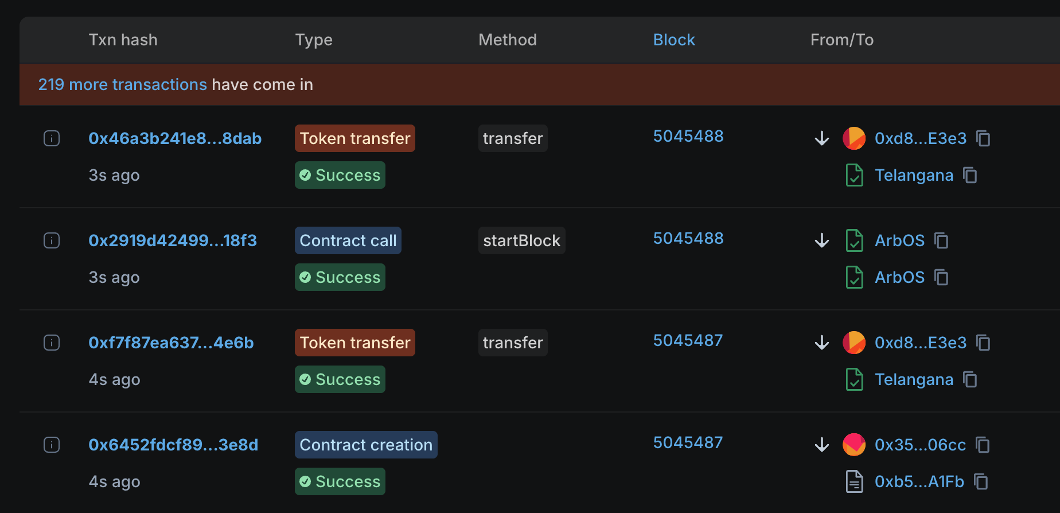Click the down arrow on the last transaction row

point(821,445)
